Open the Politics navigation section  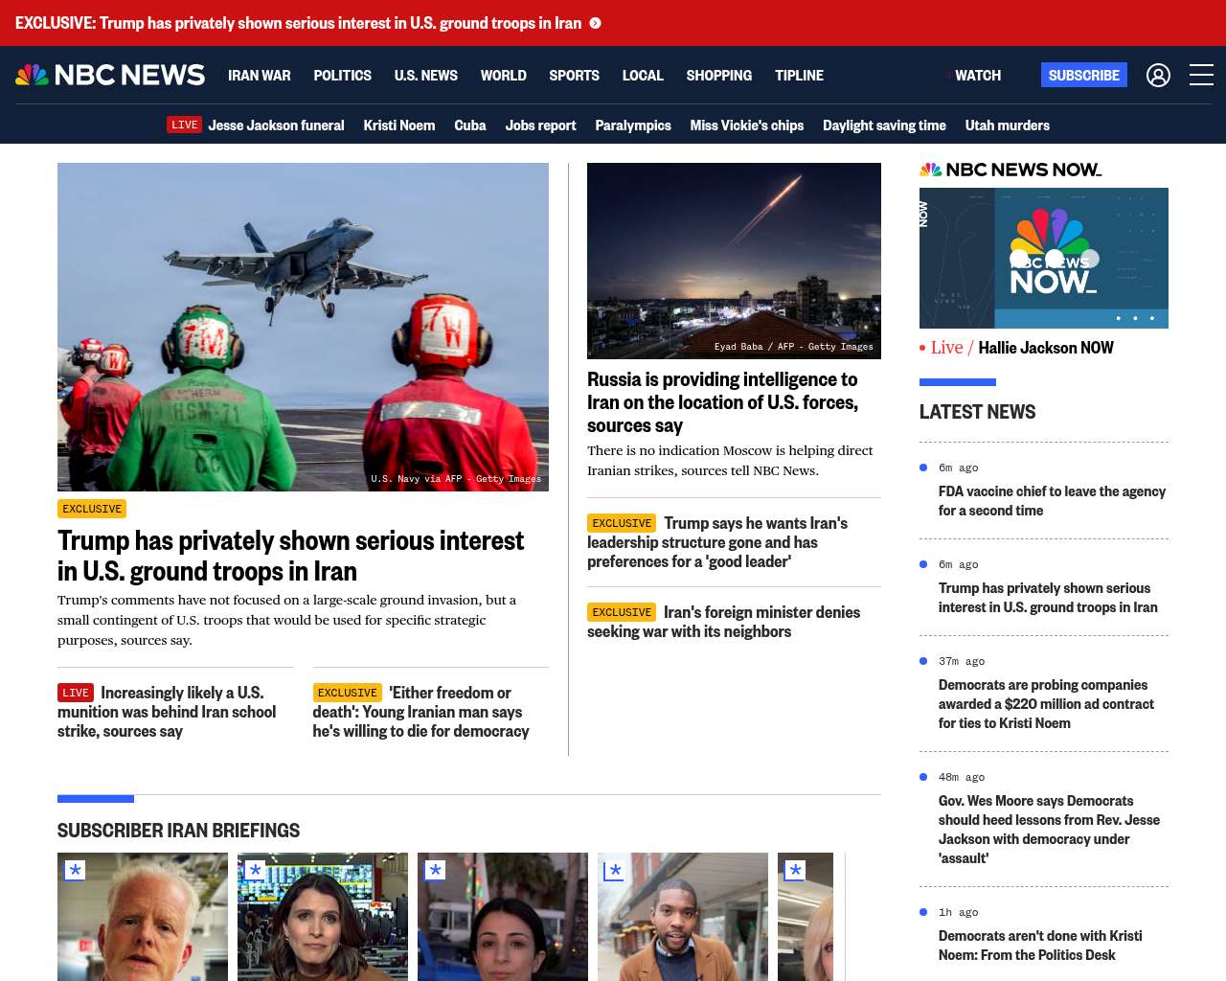pyautogui.click(x=342, y=75)
